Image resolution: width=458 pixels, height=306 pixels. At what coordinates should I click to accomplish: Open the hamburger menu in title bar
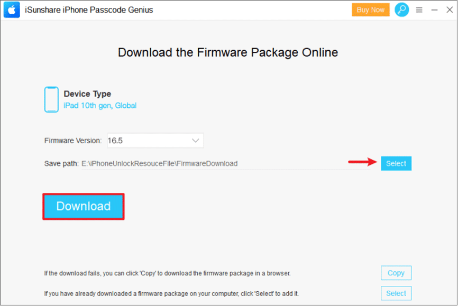[x=419, y=10]
